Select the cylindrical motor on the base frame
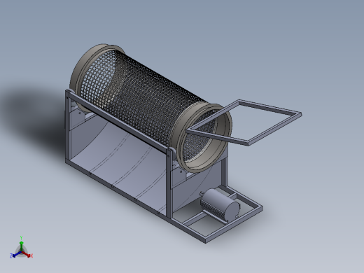This screenshot has width=364, height=273. tap(220, 204)
